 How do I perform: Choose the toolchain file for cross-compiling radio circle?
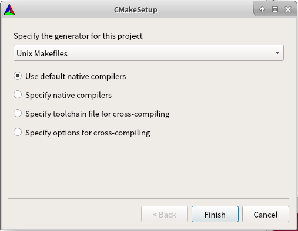coord(18,113)
